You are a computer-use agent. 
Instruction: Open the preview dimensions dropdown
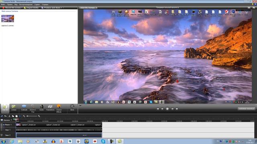pos(88,8)
